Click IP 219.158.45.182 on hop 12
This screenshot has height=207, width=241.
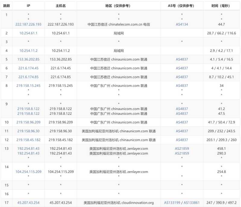[x=28, y=140]
